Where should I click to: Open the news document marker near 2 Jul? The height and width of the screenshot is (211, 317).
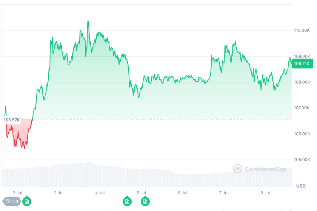tap(27, 201)
